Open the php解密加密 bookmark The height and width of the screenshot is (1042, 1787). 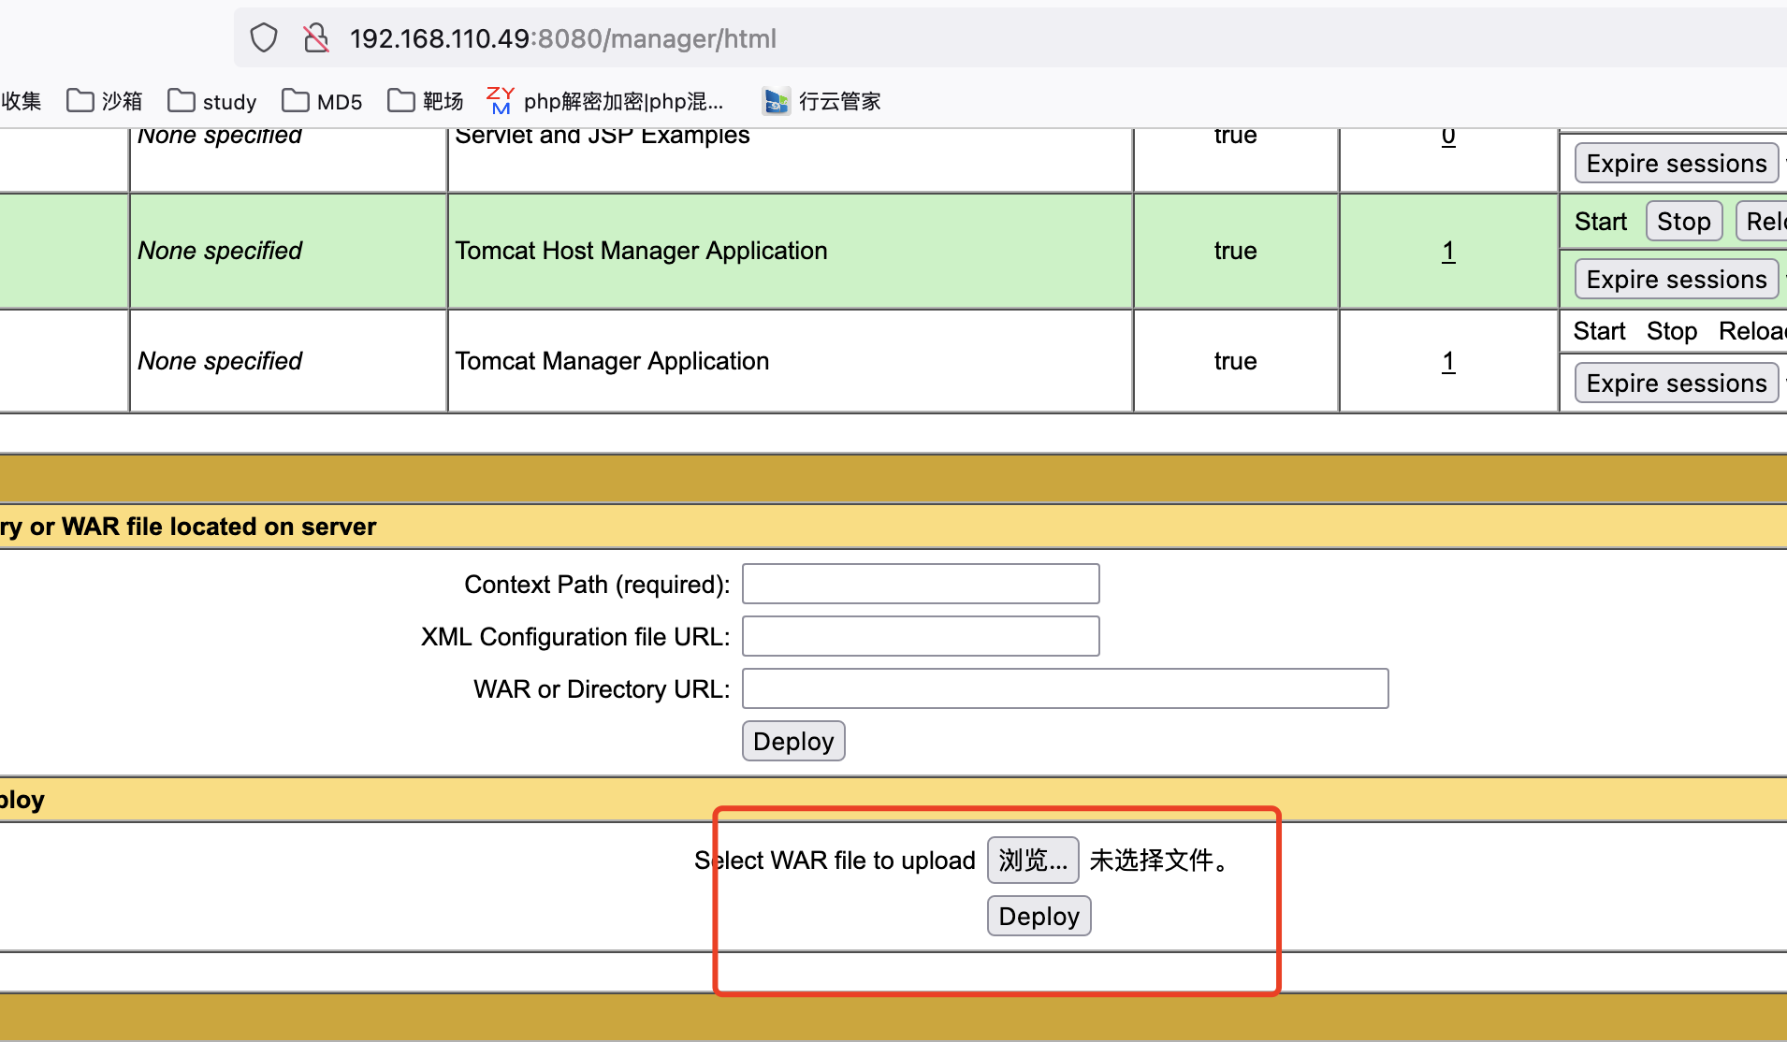pos(605,101)
